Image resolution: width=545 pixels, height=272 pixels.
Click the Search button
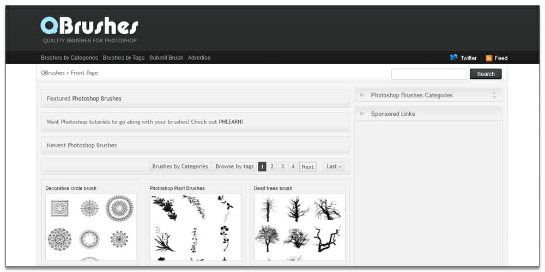tap(486, 74)
